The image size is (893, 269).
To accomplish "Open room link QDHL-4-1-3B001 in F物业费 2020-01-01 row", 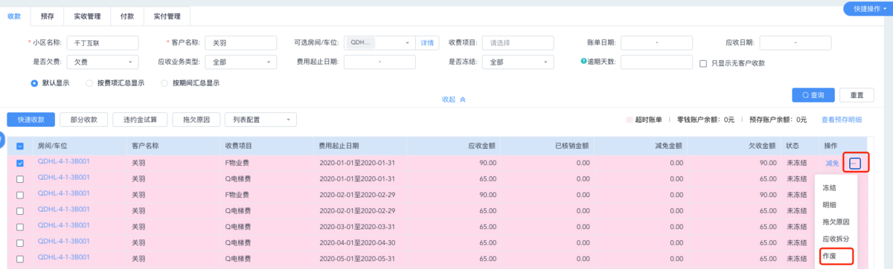I will 63,161.
